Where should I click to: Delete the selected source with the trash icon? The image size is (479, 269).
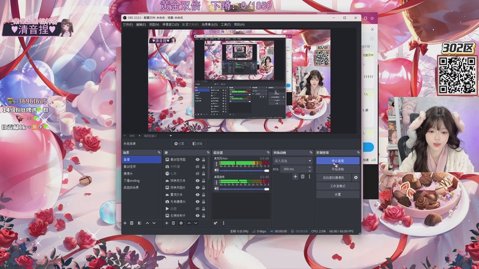point(174,223)
